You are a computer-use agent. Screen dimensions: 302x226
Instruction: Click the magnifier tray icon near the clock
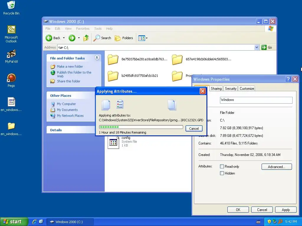280,222
